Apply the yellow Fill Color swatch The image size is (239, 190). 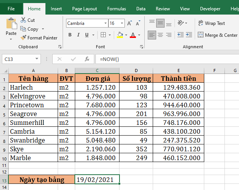(120, 35)
